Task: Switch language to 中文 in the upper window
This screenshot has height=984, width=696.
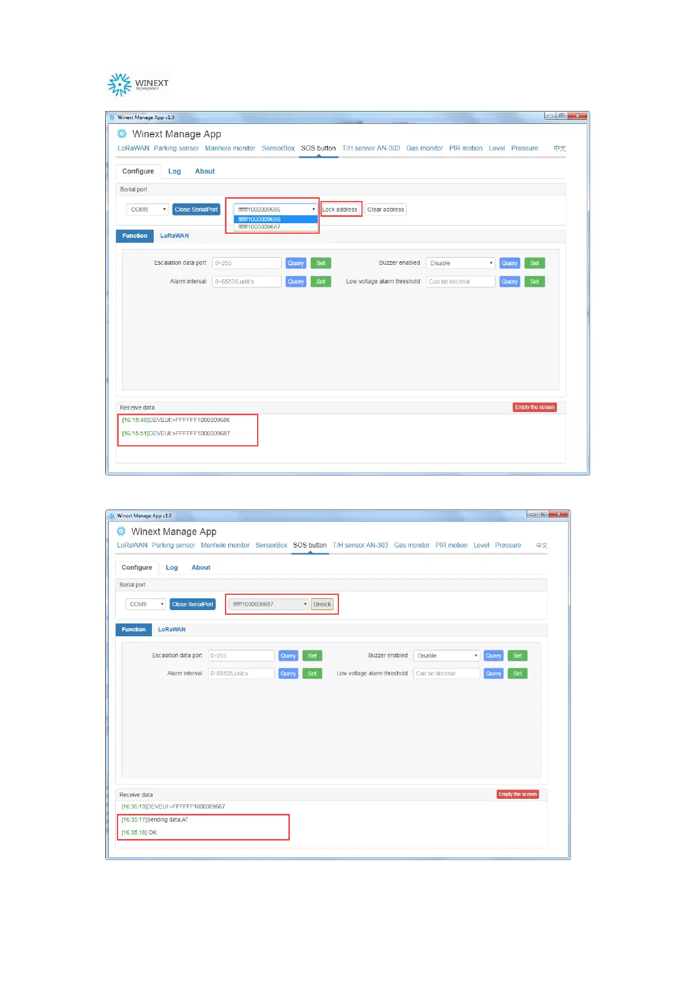Action: point(560,148)
